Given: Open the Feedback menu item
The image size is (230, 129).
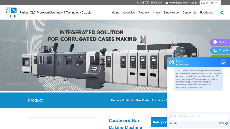Looking at the screenshot, I should point(206,13).
